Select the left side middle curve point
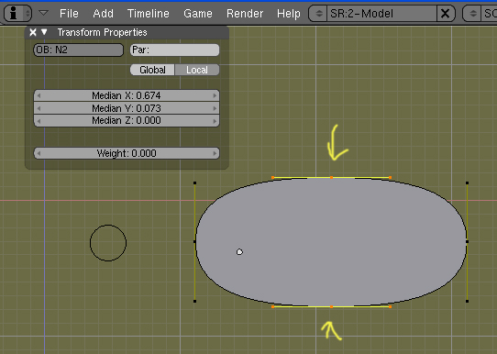Screen dimensions: 497x354 pyautogui.click(x=194, y=241)
